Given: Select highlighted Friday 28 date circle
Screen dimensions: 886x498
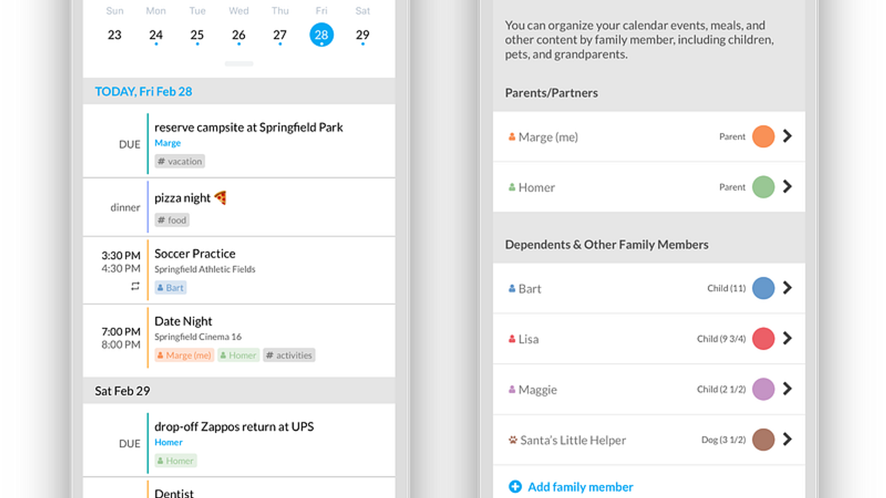Looking at the screenshot, I should coord(321,35).
